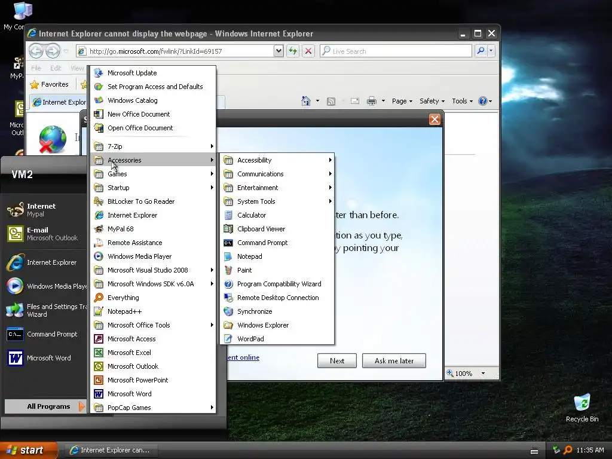Click the Internet Explorer taskbar button
The image size is (612, 459).
111,450
